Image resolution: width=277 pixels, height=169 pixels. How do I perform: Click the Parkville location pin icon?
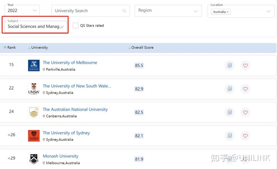(44, 70)
